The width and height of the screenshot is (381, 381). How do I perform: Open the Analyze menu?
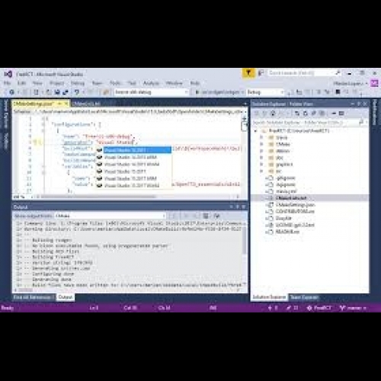pos(152,83)
